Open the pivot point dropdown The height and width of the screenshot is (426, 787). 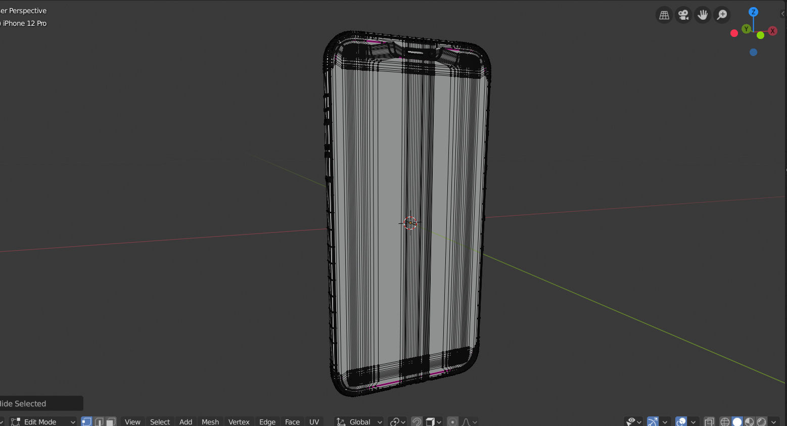click(x=398, y=421)
